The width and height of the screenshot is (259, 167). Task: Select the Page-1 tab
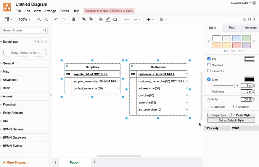tap(75, 162)
